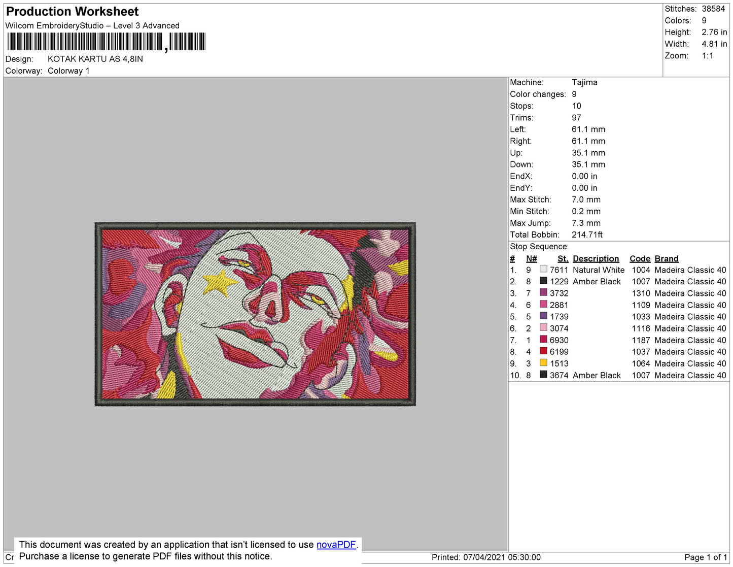Select the violet swatch coded 1033
The height and width of the screenshot is (567, 733).
click(x=543, y=316)
